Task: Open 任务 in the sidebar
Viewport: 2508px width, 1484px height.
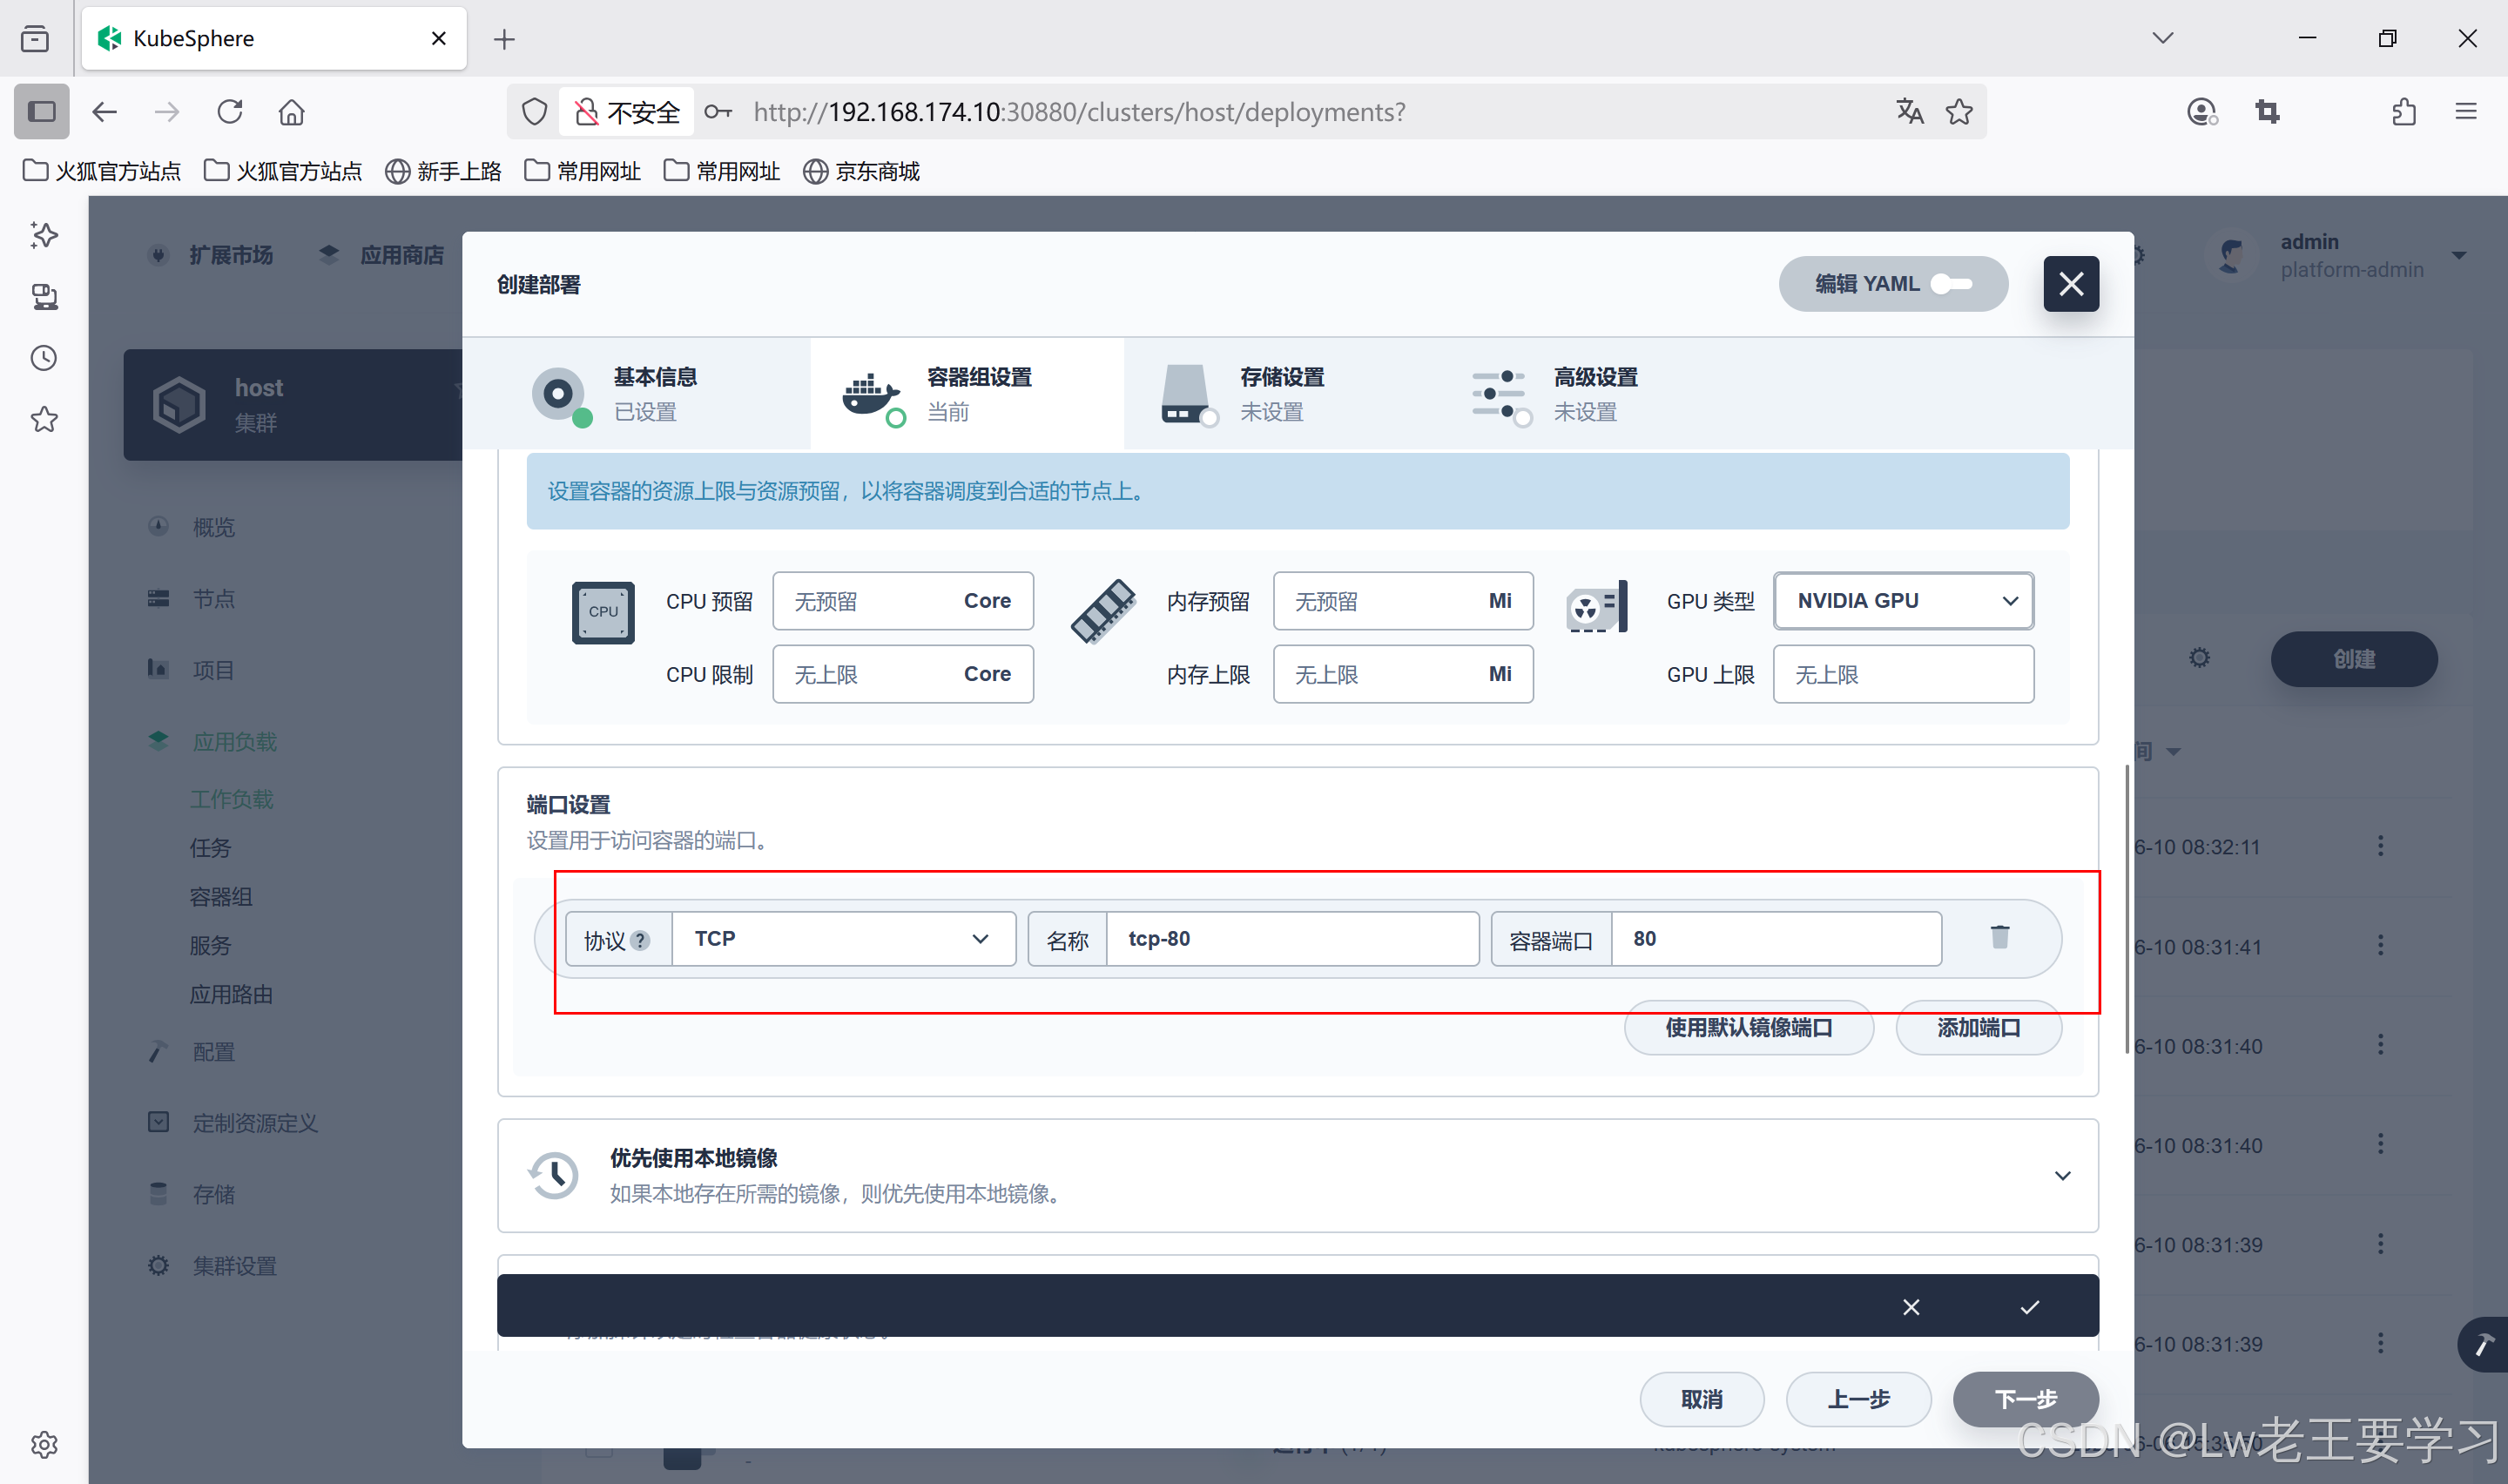Action: [x=210, y=848]
